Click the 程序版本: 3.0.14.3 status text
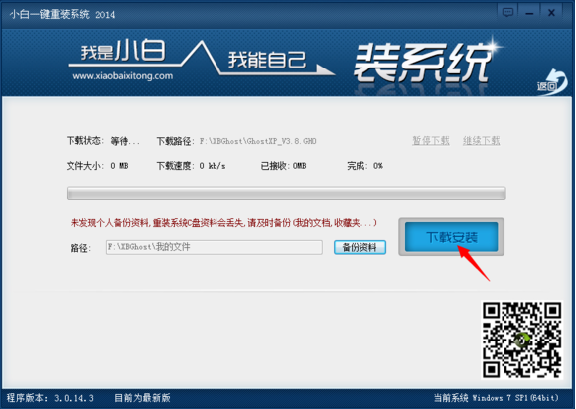 pyautogui.click(x=51, y=398)
